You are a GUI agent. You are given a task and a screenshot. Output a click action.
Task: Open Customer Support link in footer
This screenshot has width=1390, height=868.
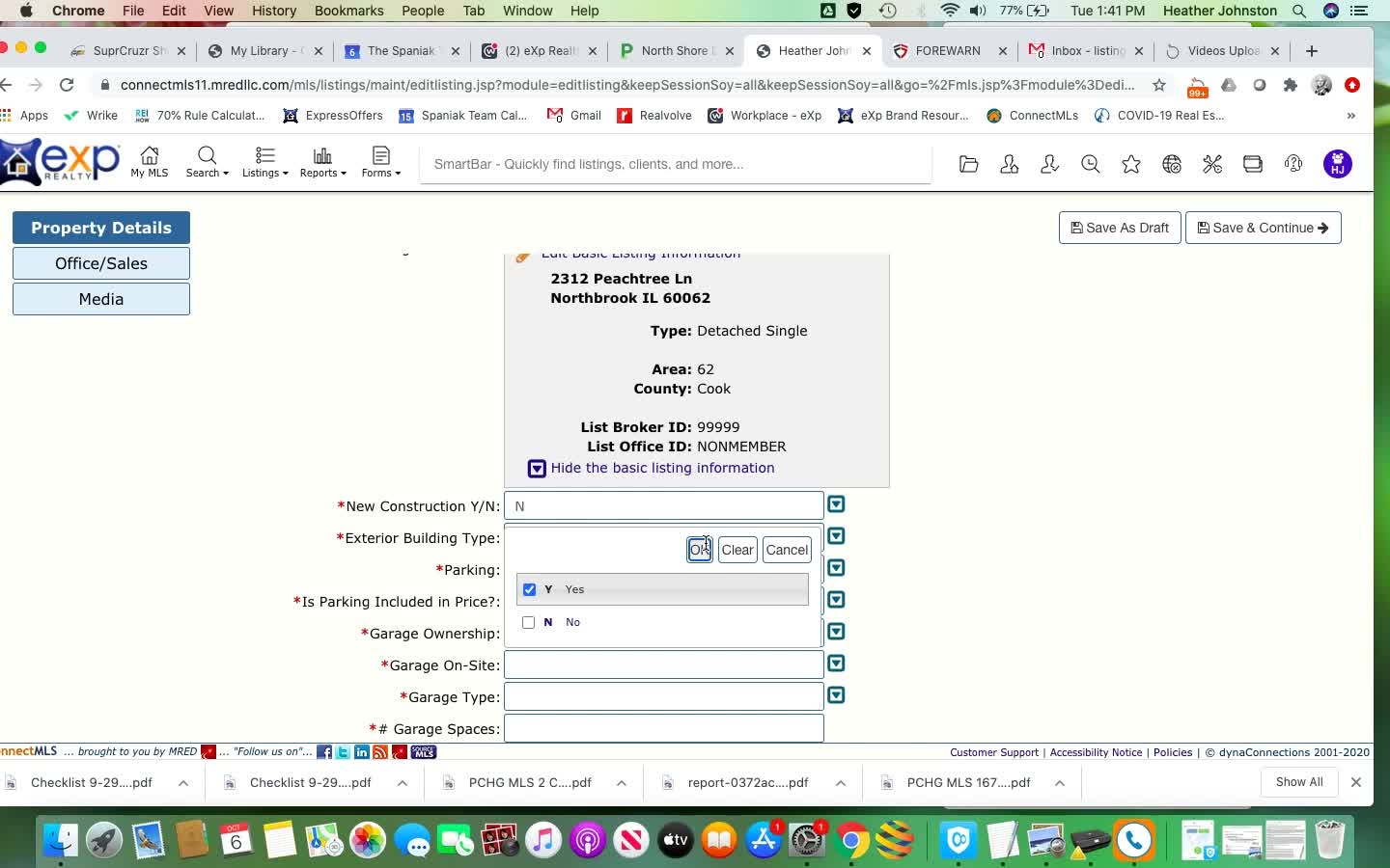(x=994, y=752)
